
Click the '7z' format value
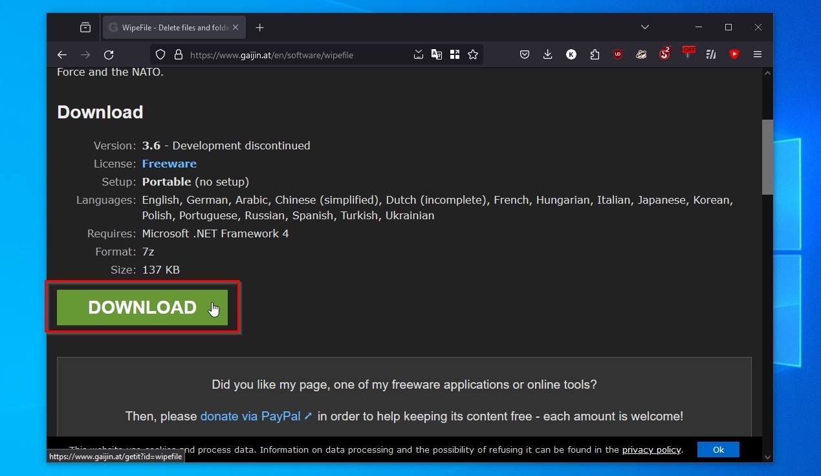coord(148,252)
